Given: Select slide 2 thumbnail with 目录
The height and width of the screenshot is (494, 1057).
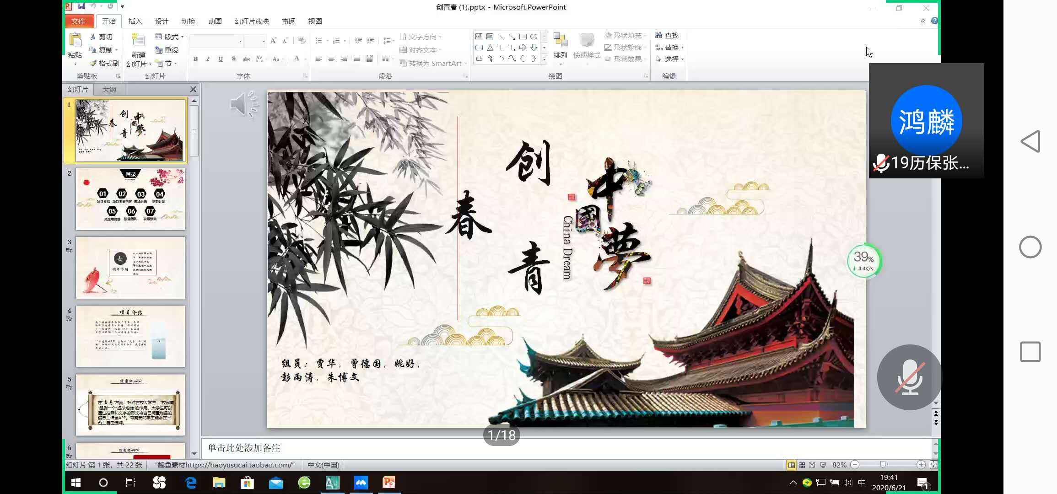Looking at the screenshot, I should [x=130, y=199].
